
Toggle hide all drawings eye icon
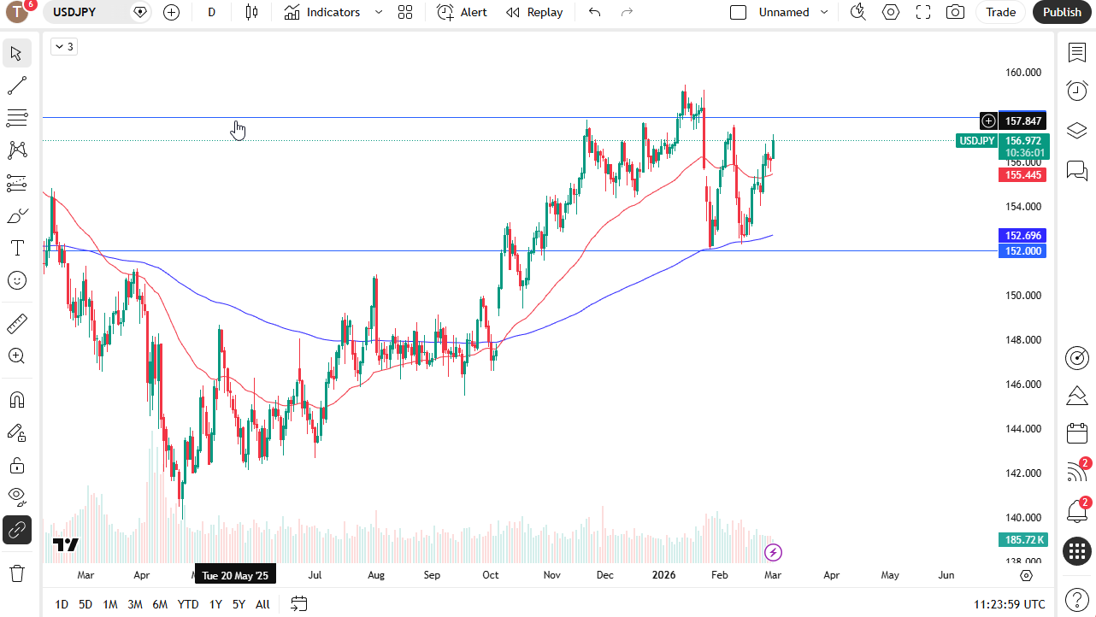click(17, 497)
